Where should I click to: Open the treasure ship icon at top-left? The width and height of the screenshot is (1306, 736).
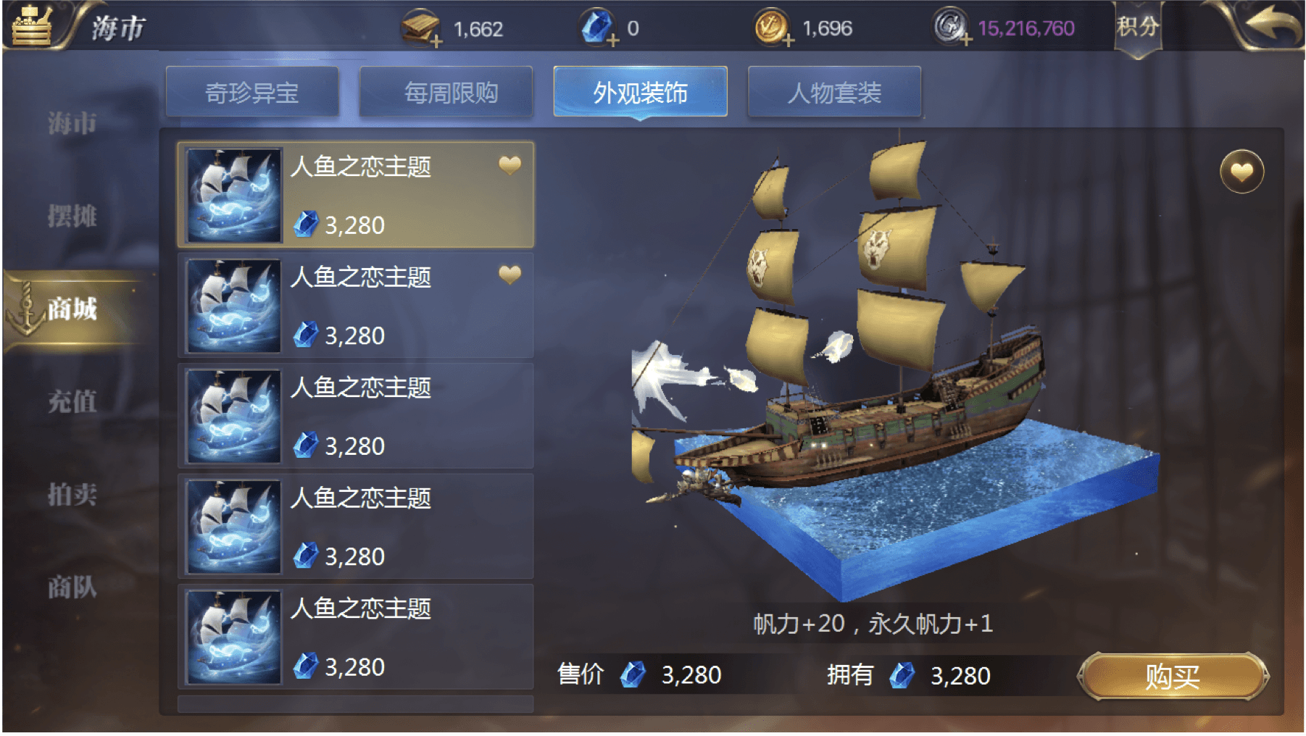[x=31, y=25]
